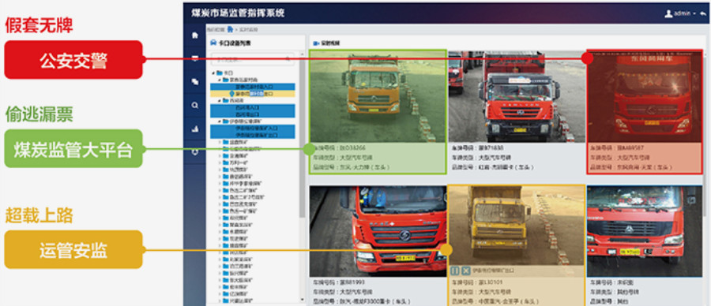Expand the first collapsed mine folder
This screenshot has width=711, height=306.
coord(220,142)
